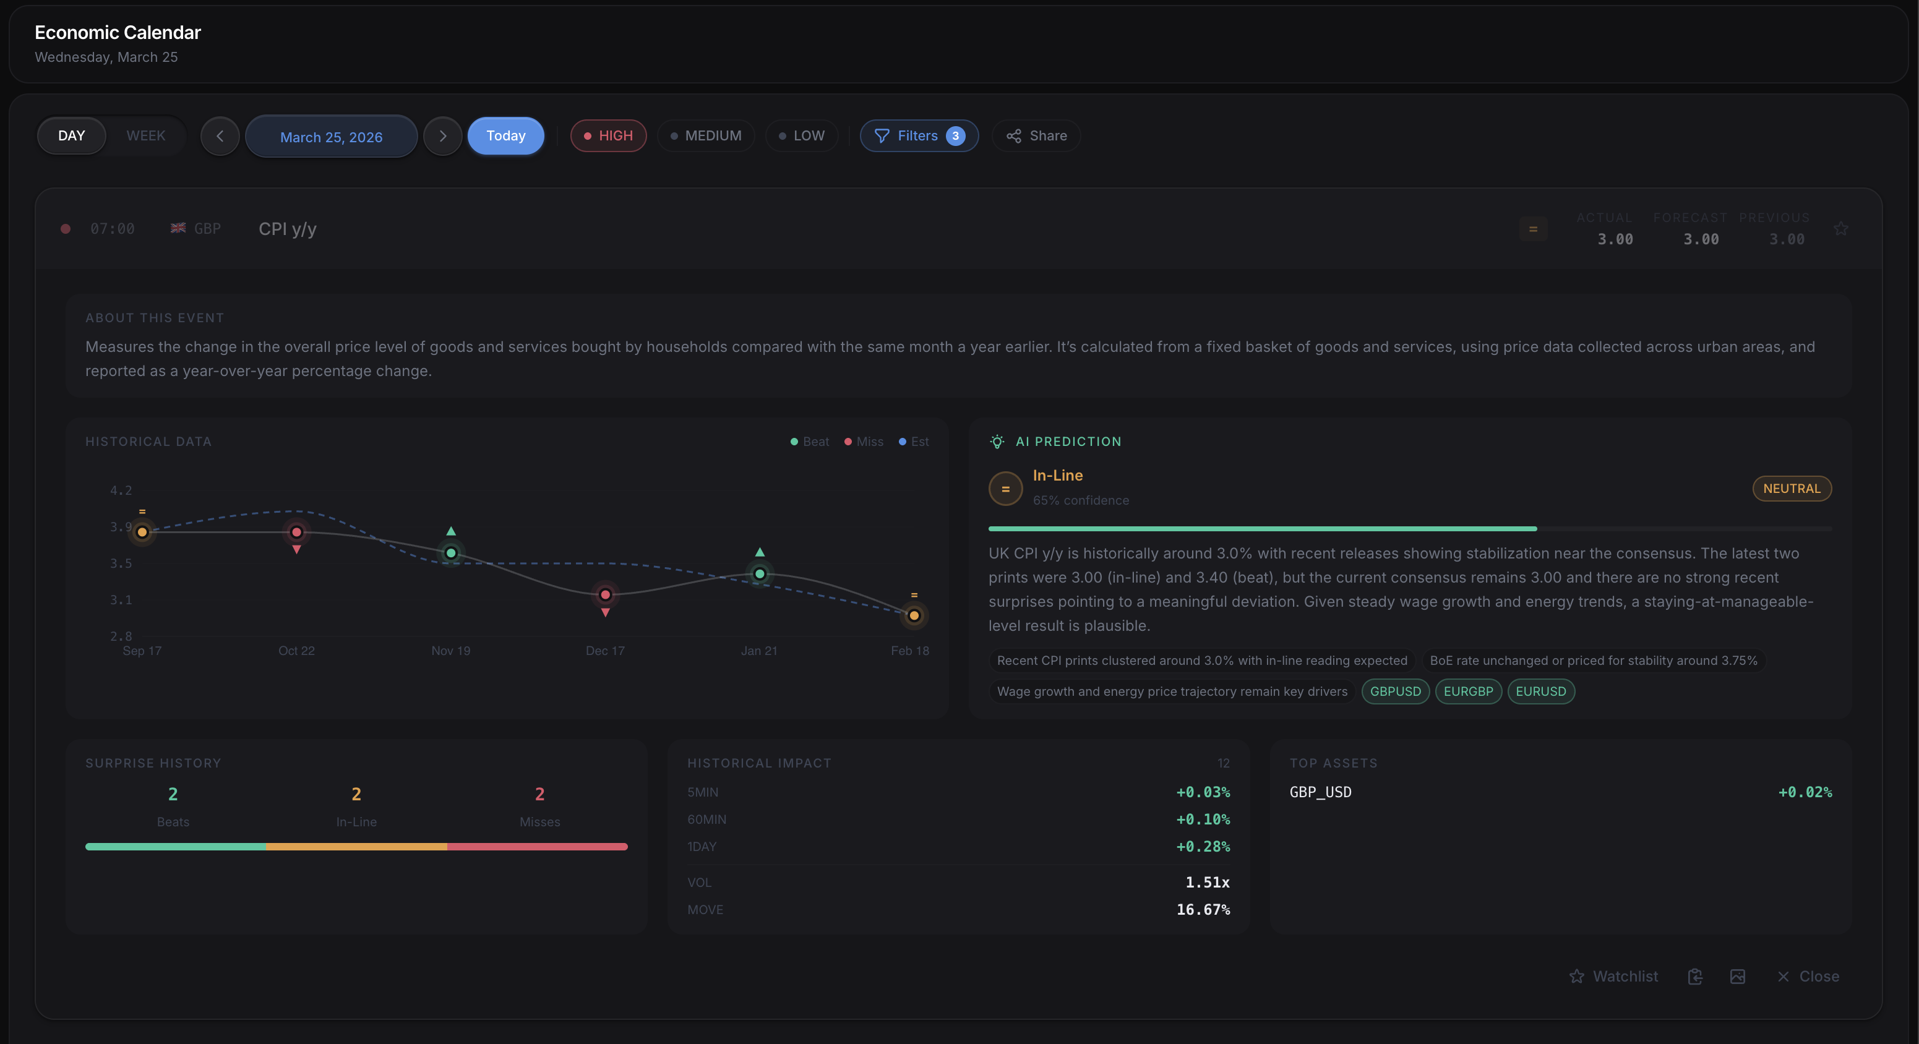Go to previous day with left chevron
1919x1044 pixels.
pyautogui.click(x=220, y=136)
